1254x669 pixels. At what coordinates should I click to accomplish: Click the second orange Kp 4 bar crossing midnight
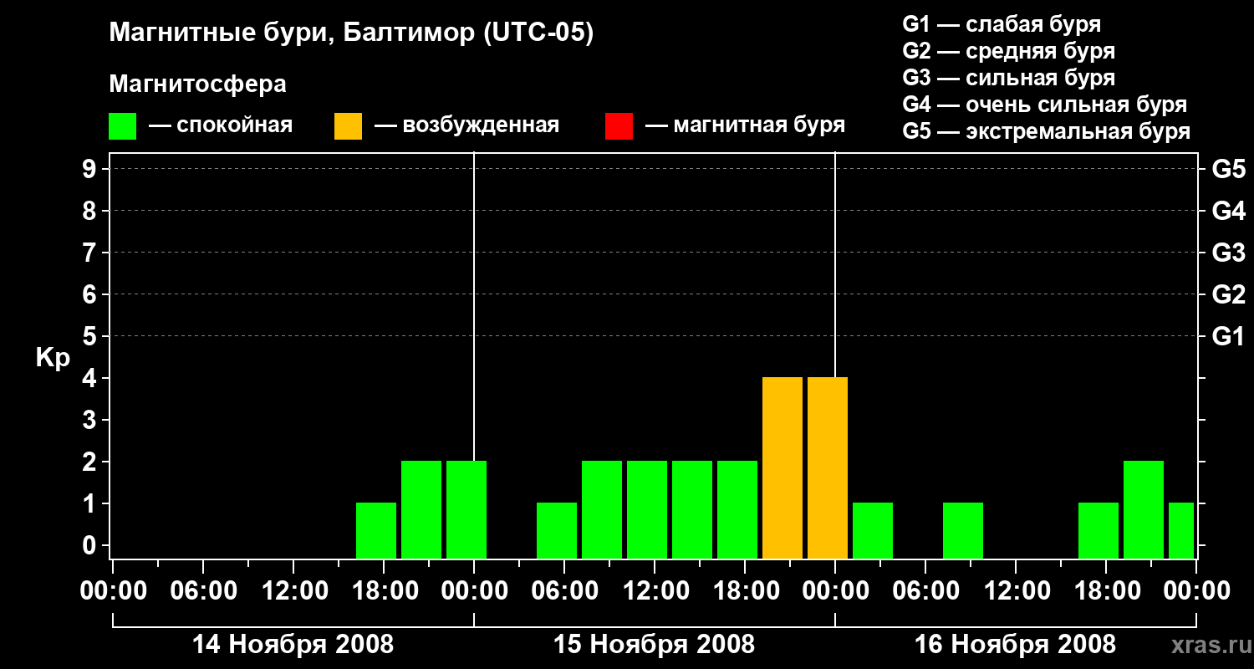pyautogui.click(x=828, y=467)
